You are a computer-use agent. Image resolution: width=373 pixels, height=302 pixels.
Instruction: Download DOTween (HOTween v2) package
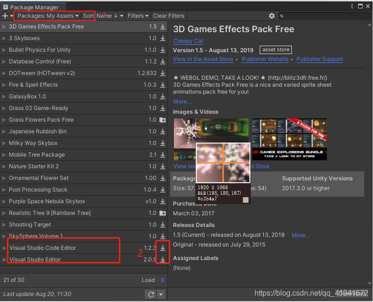[x=163, y=73]
